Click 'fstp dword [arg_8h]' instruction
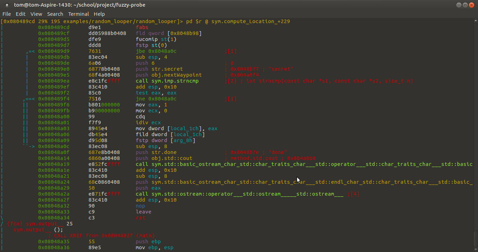This screenshot has height=252, width=478. 166,140
